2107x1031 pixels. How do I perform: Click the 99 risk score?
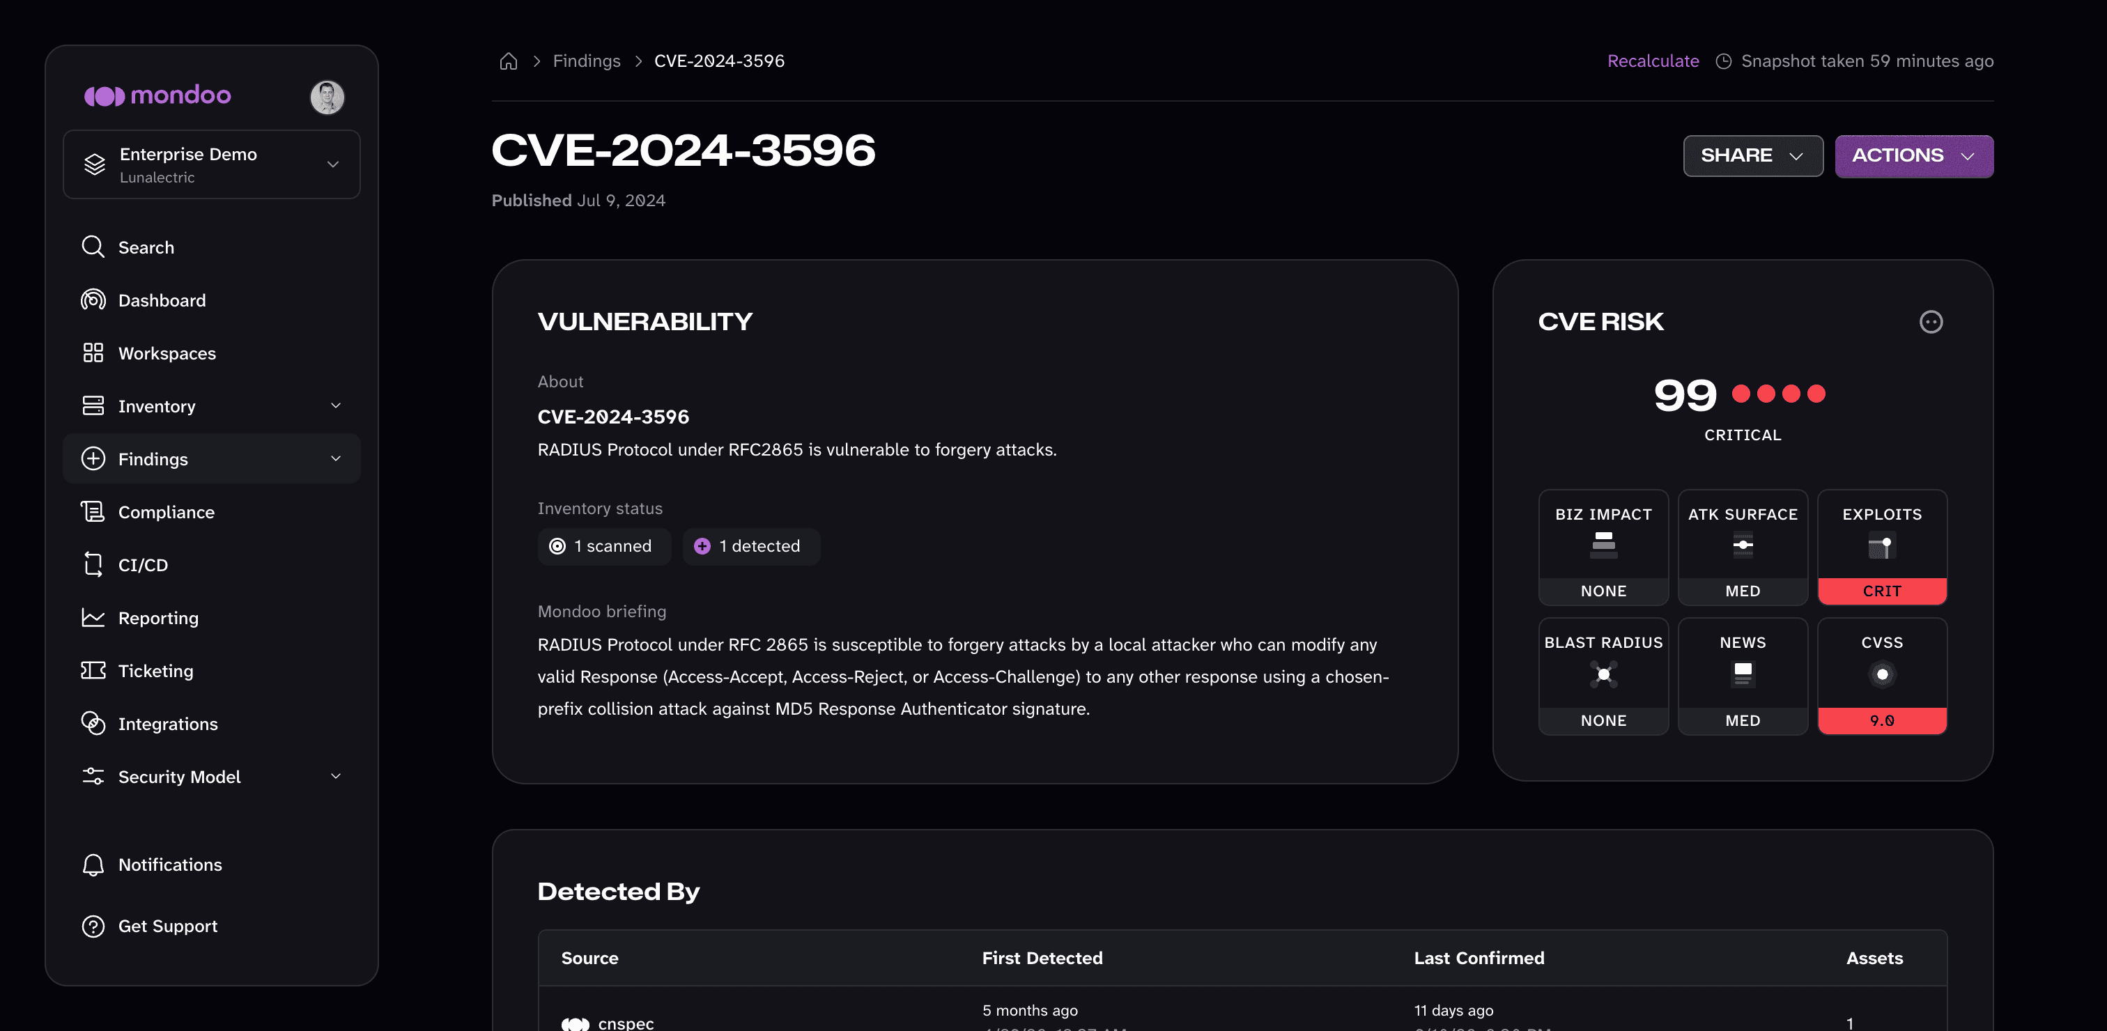1684,396
